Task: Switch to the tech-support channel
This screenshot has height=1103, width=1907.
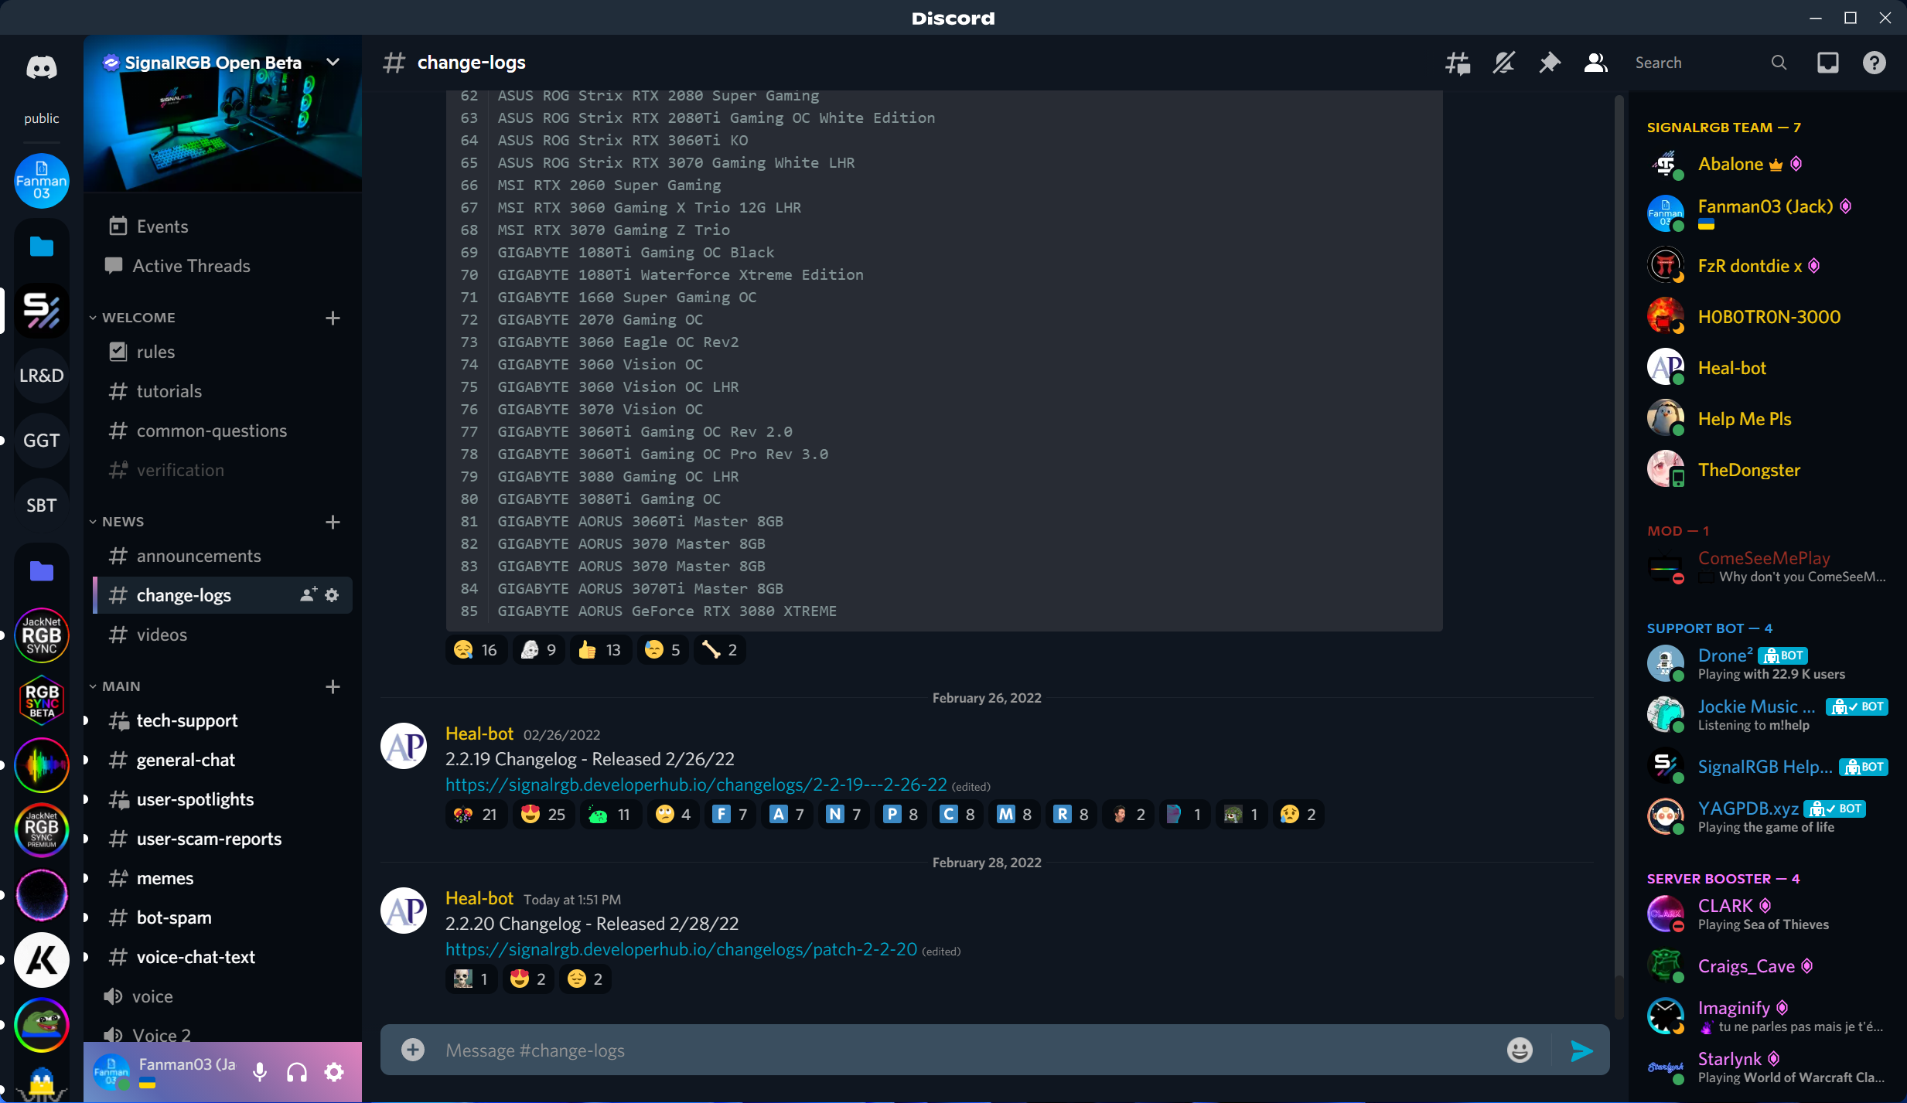Action: click(187, 720)
